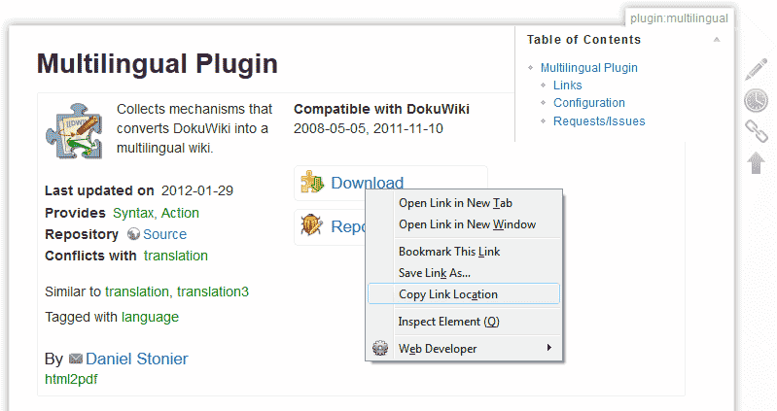Collapse the Table of Contents arrow
Image resolution: width=777 pixels, height=411 pixels.
point(717,40)
